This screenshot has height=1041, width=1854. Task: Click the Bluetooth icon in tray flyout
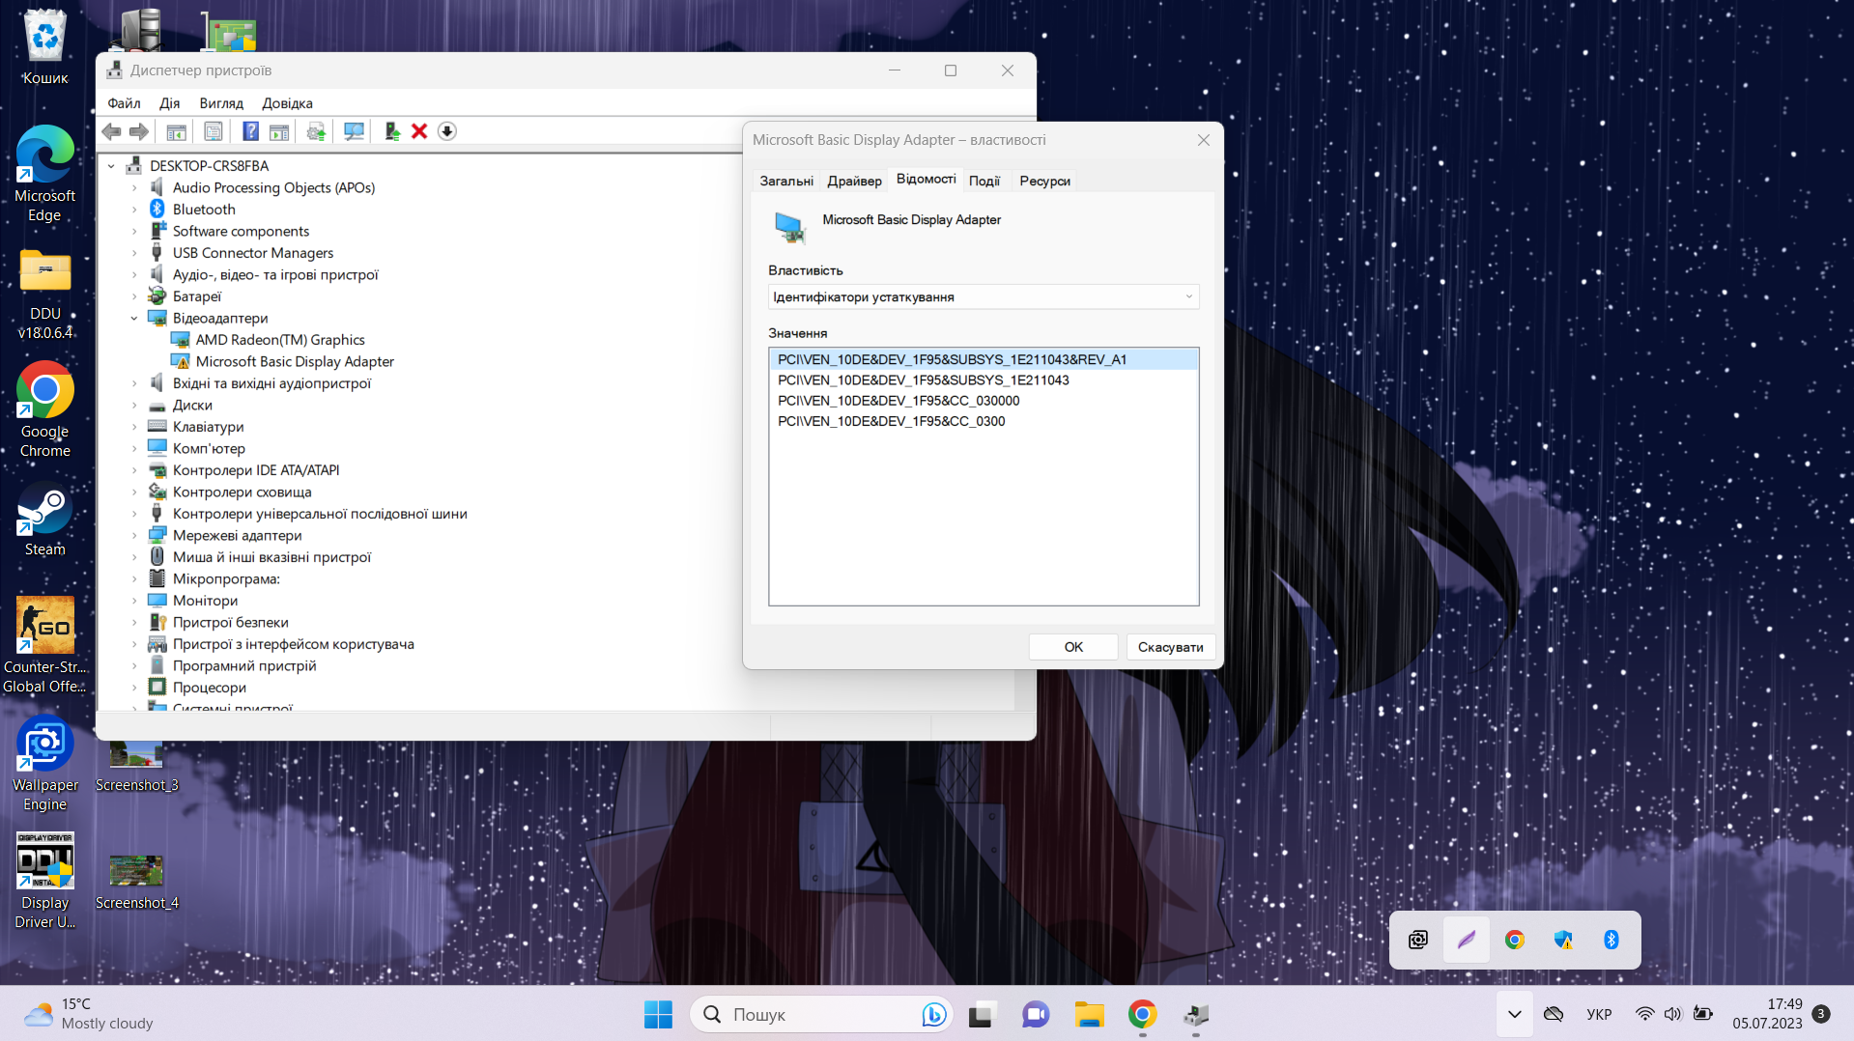pyautogui.click(x=1611, y=940)
